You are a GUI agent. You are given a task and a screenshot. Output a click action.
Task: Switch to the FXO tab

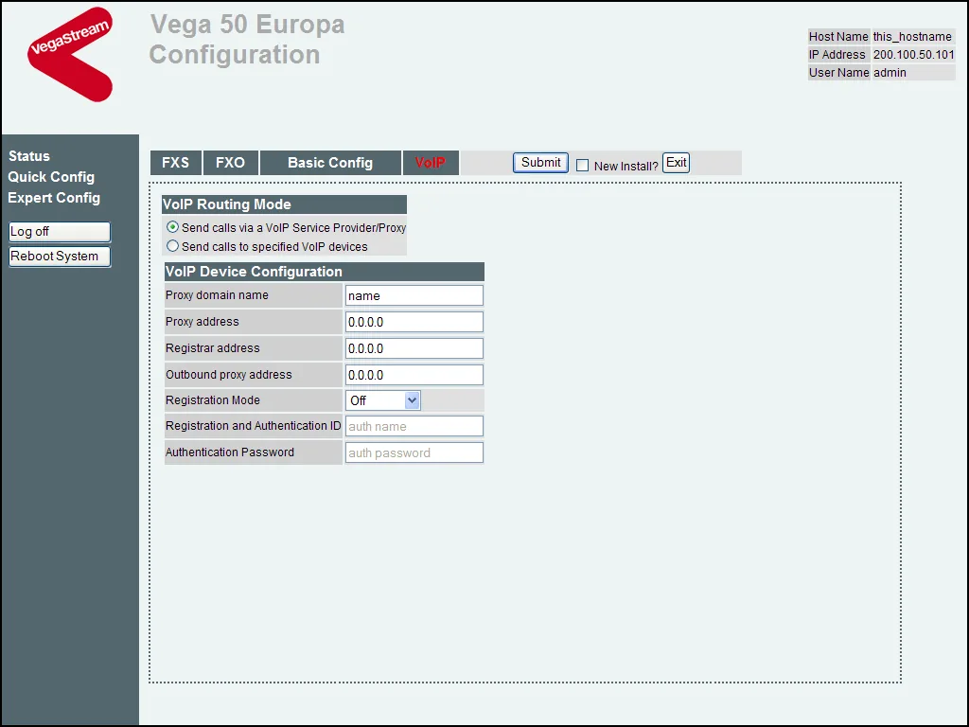point(231,163)
